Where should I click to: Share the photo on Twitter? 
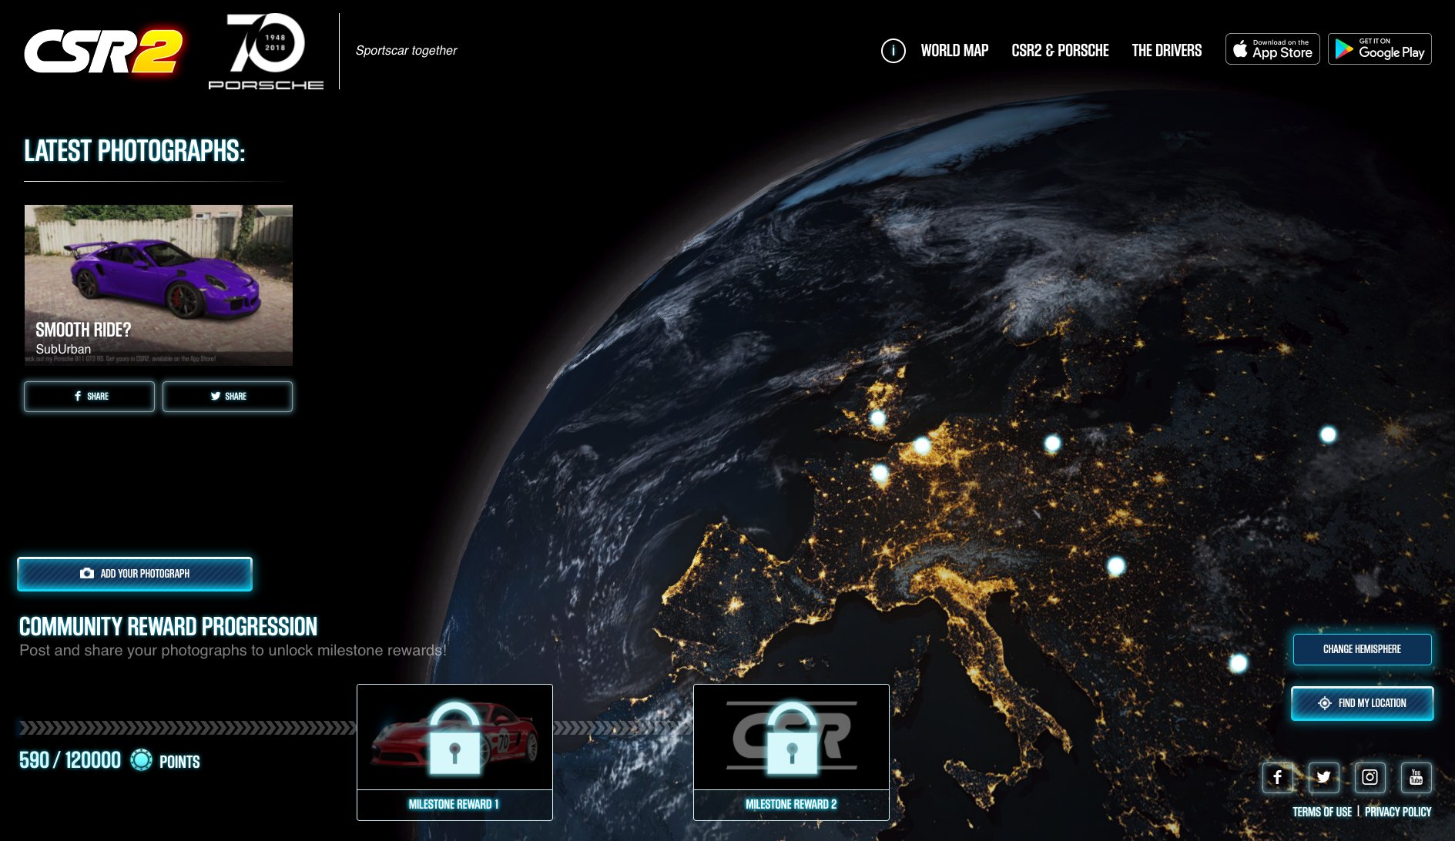227,397
